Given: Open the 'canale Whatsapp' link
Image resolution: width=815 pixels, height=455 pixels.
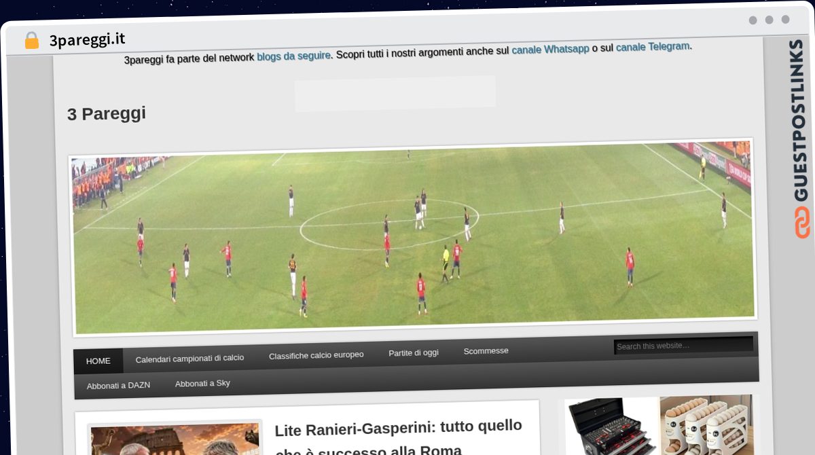Looking at the screenshot, I should pos(550,50).
